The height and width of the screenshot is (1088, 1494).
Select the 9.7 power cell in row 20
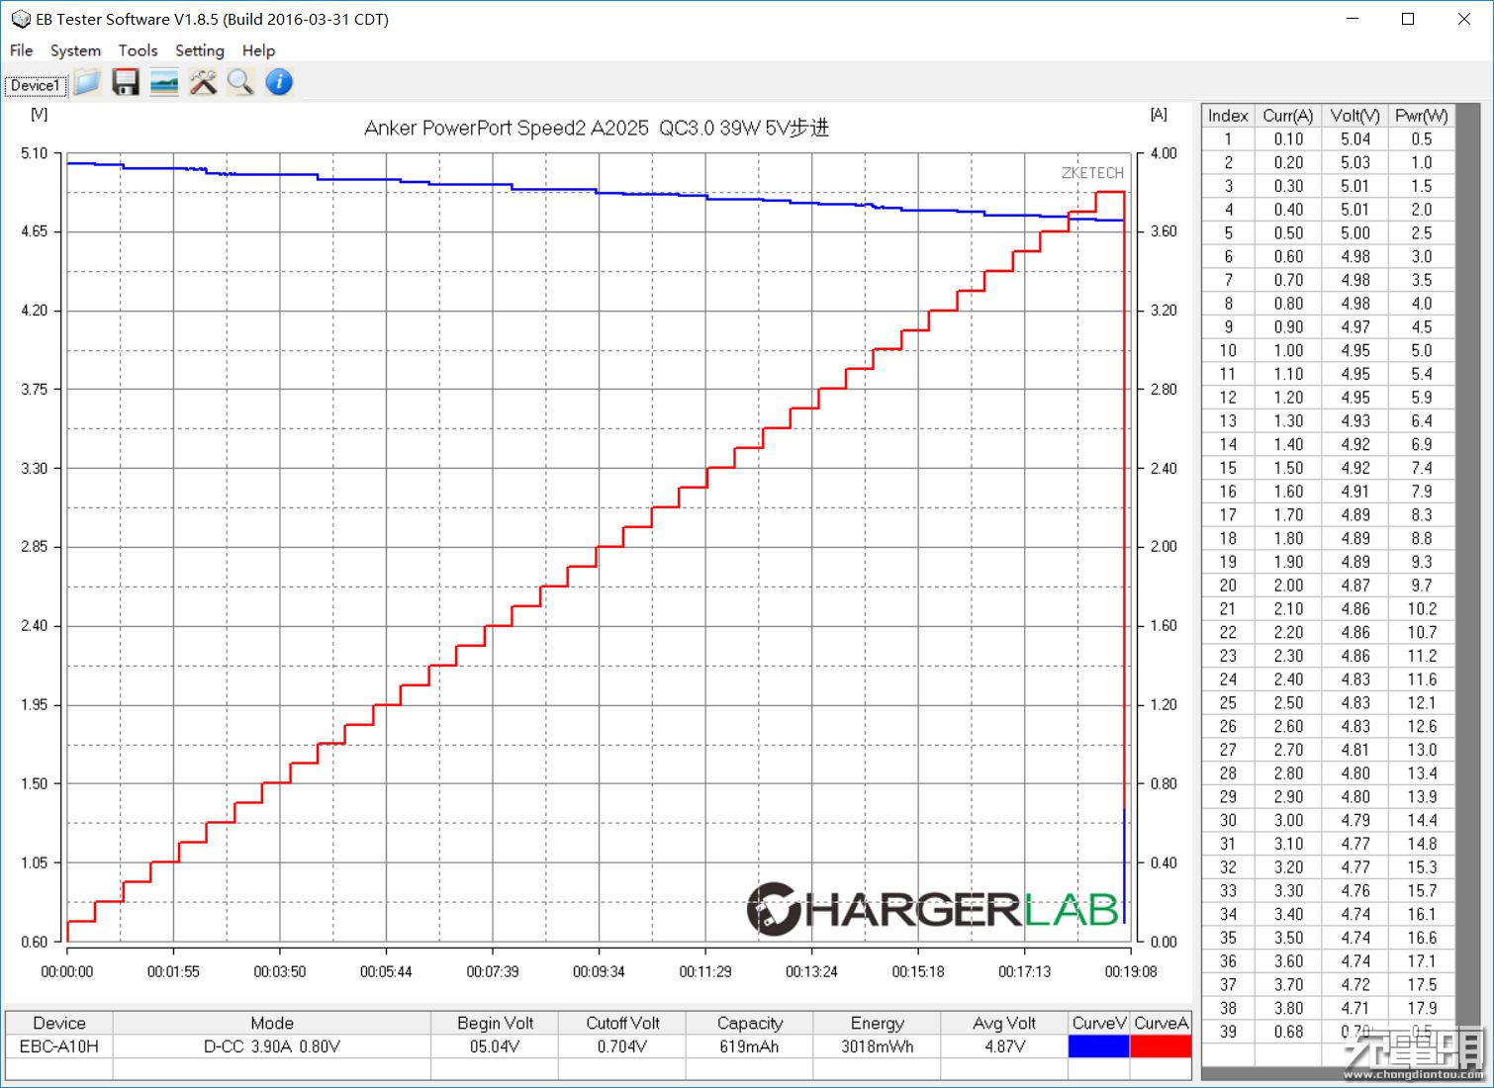pos(1422,586)
